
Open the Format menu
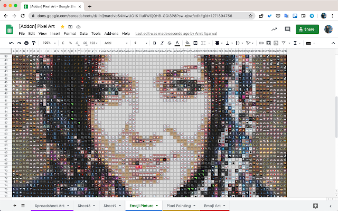click(70, 34)
